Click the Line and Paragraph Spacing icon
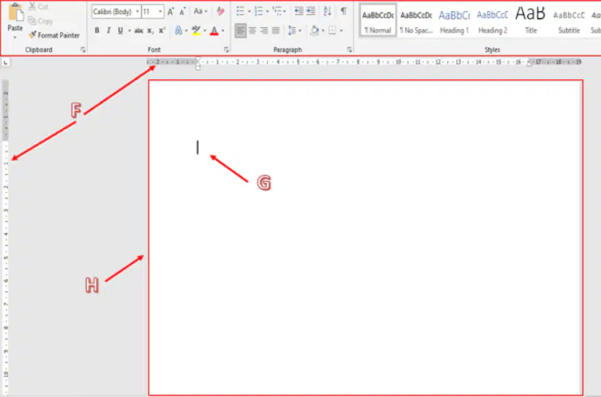 (x=292, y=30)
